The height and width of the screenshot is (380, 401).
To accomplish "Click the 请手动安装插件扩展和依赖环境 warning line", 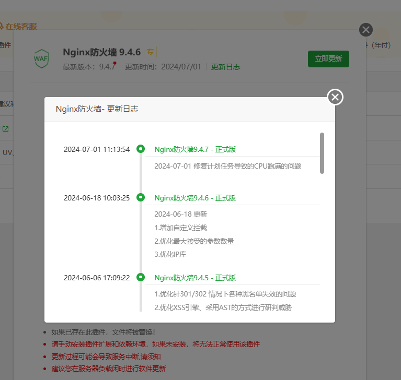I will pyautogui.click(x=155, y=344).
